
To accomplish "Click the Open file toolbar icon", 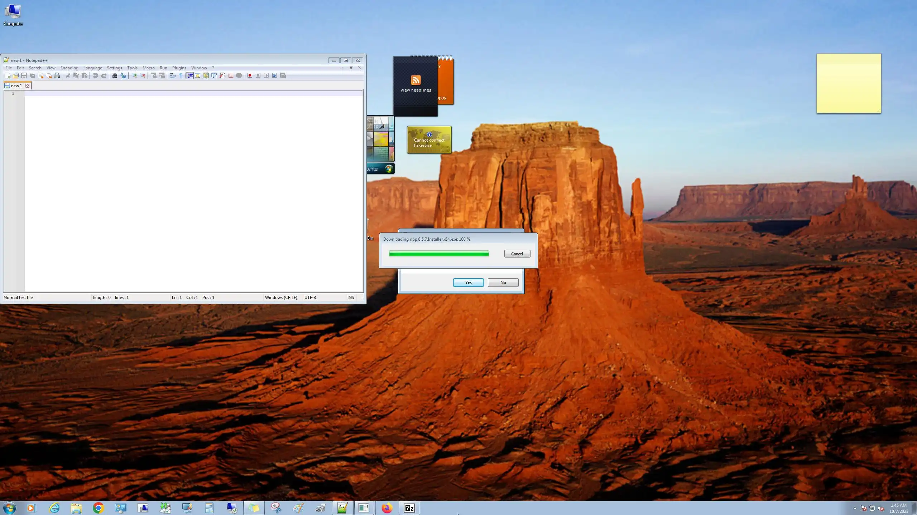I will click(16, 75).
